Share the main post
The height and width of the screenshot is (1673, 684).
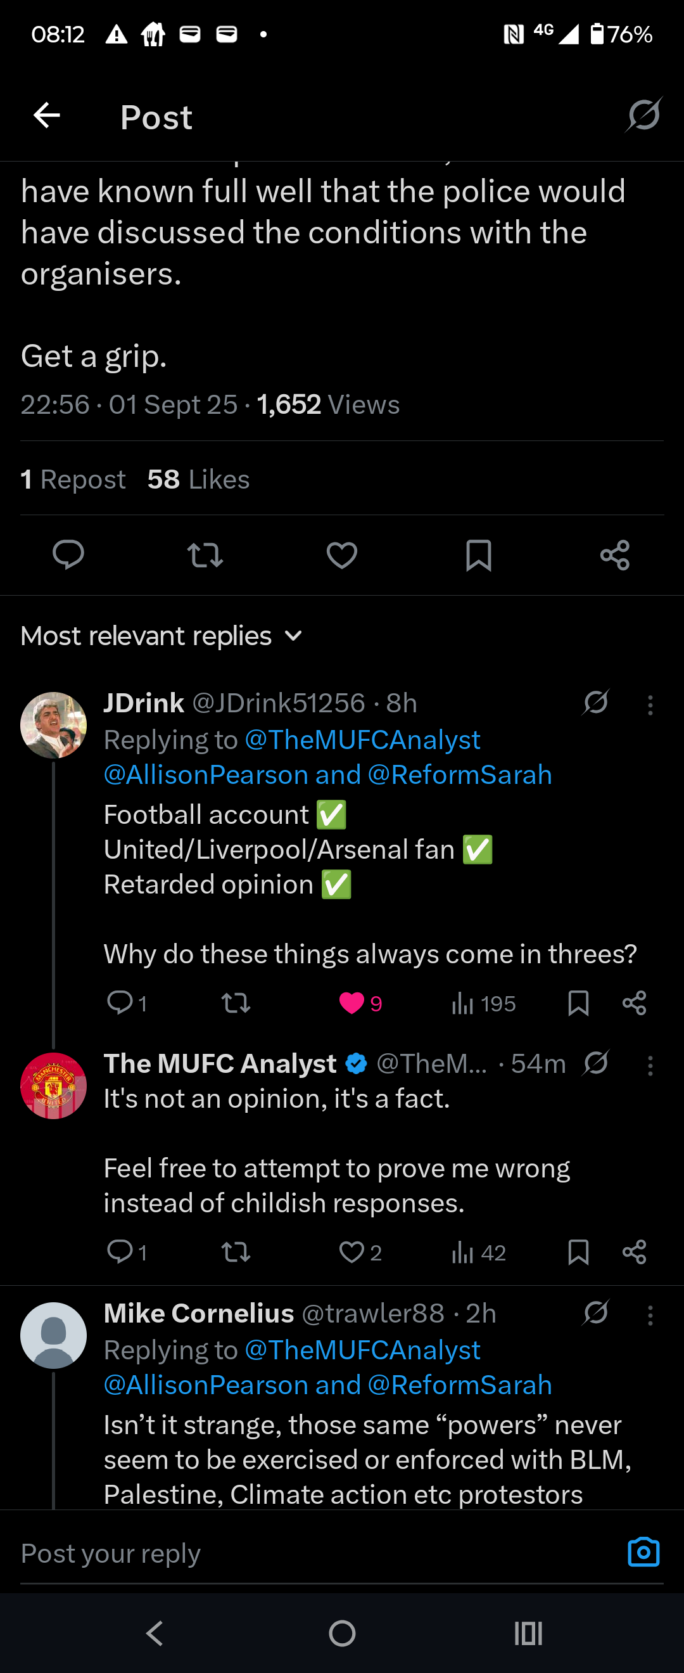[x=614, y=555]
